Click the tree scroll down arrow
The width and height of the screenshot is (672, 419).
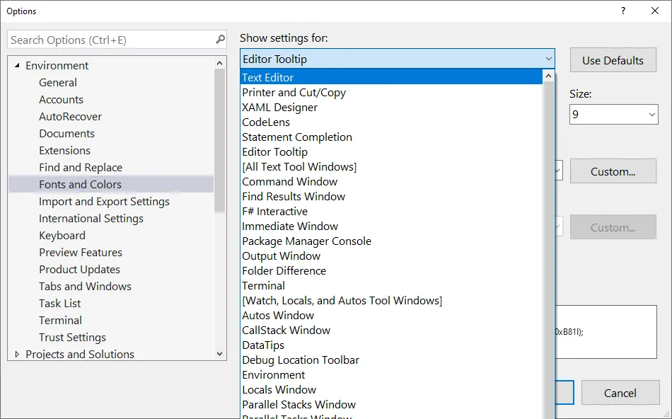(219, 354)
